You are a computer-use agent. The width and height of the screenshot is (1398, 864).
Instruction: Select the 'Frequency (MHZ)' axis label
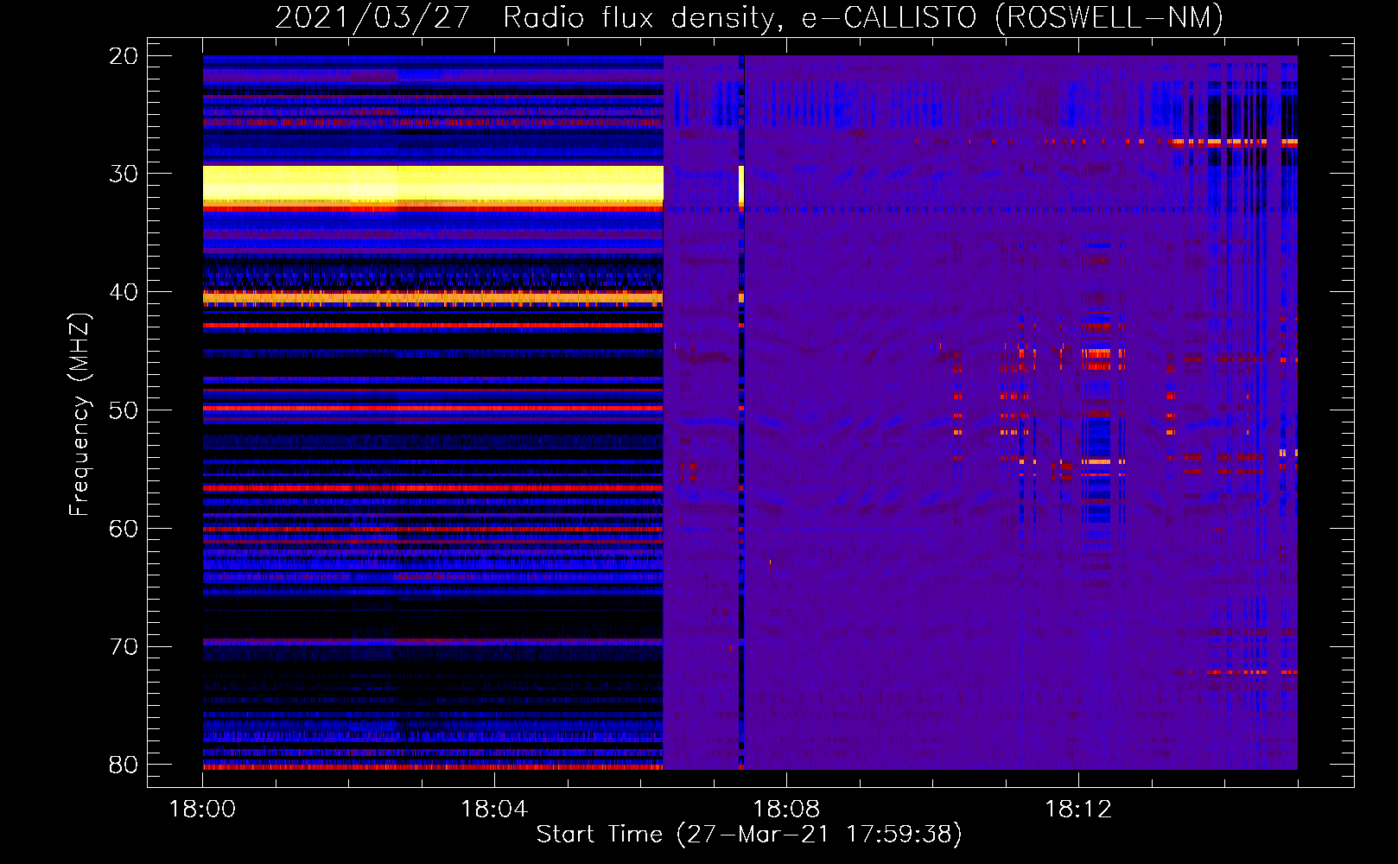tap(79, 416)
